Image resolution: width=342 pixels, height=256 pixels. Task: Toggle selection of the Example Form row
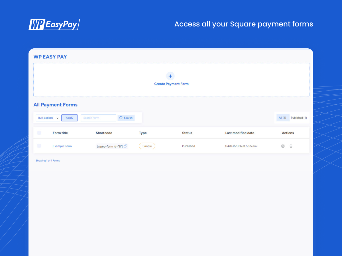pyautogui.click(x=39, y=146)
